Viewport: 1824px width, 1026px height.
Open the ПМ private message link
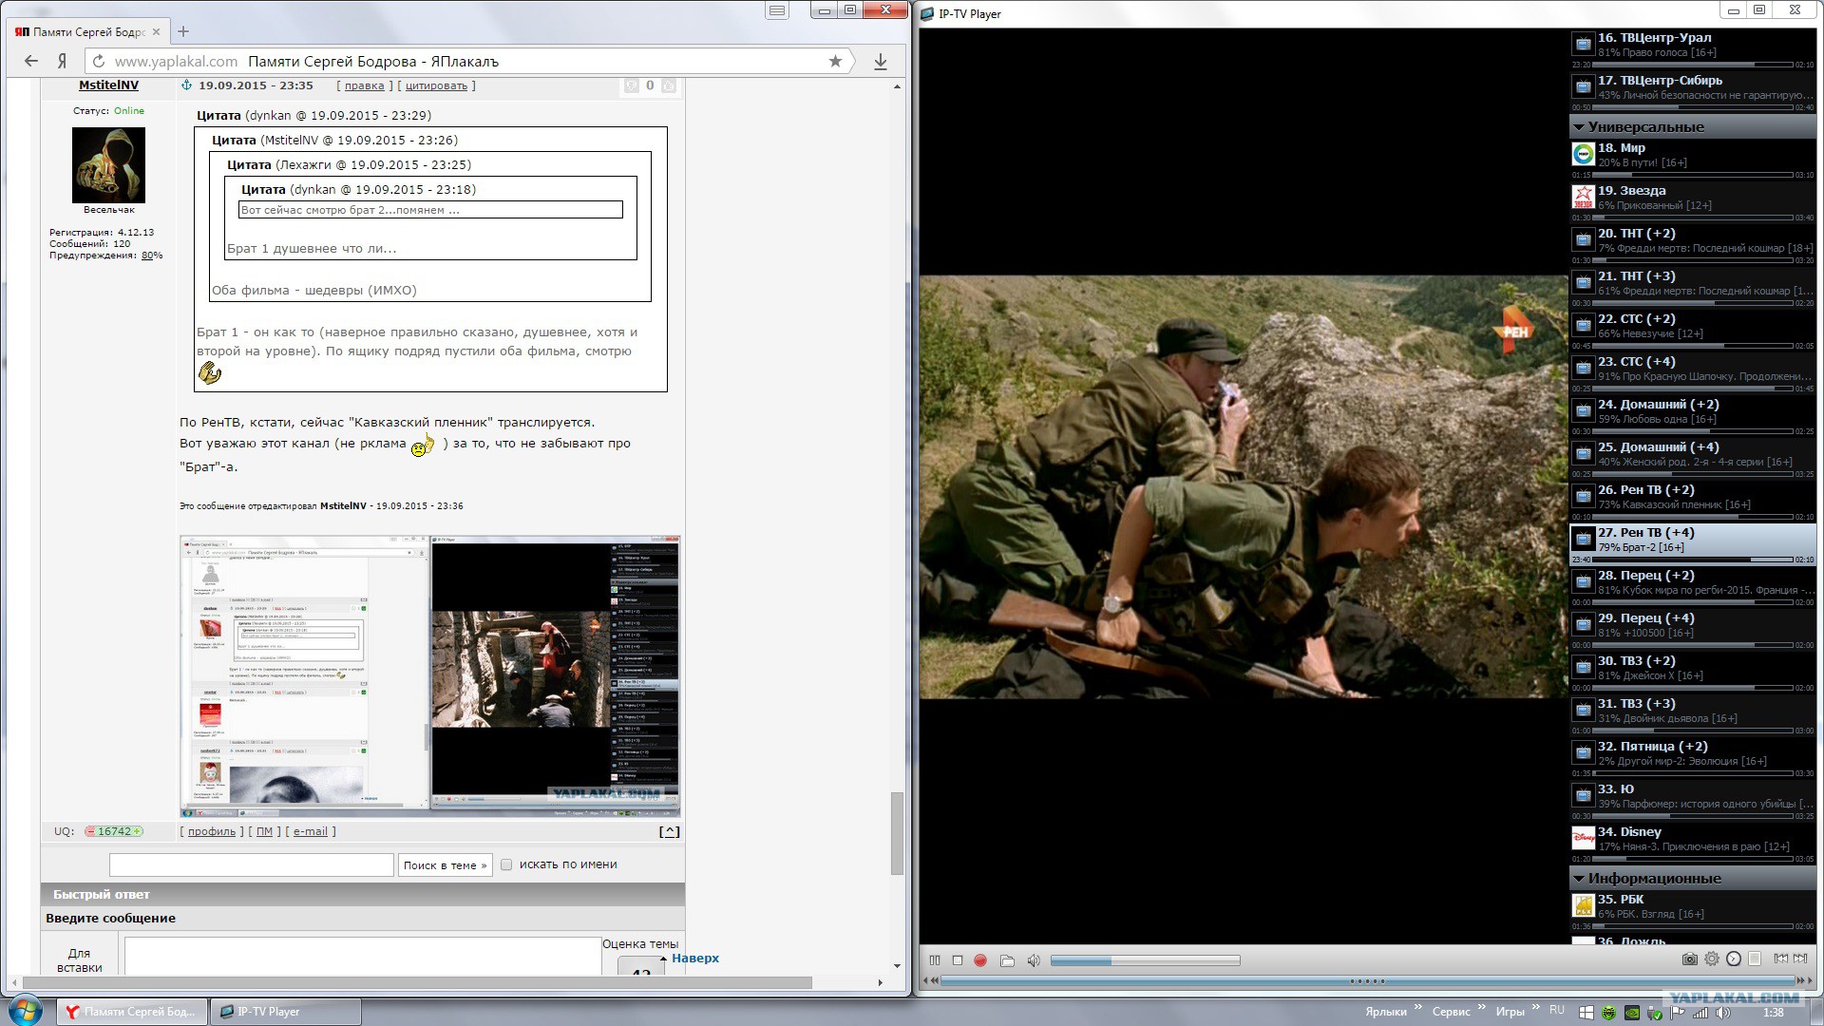(264, 831)
